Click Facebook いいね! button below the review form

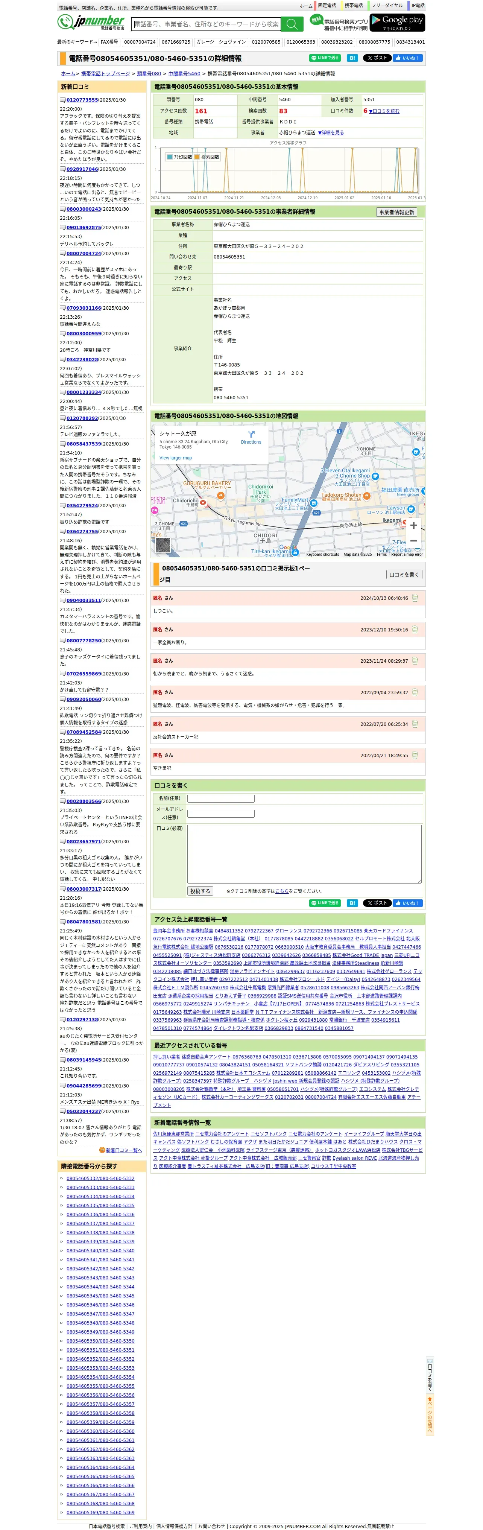click(408, 903)
